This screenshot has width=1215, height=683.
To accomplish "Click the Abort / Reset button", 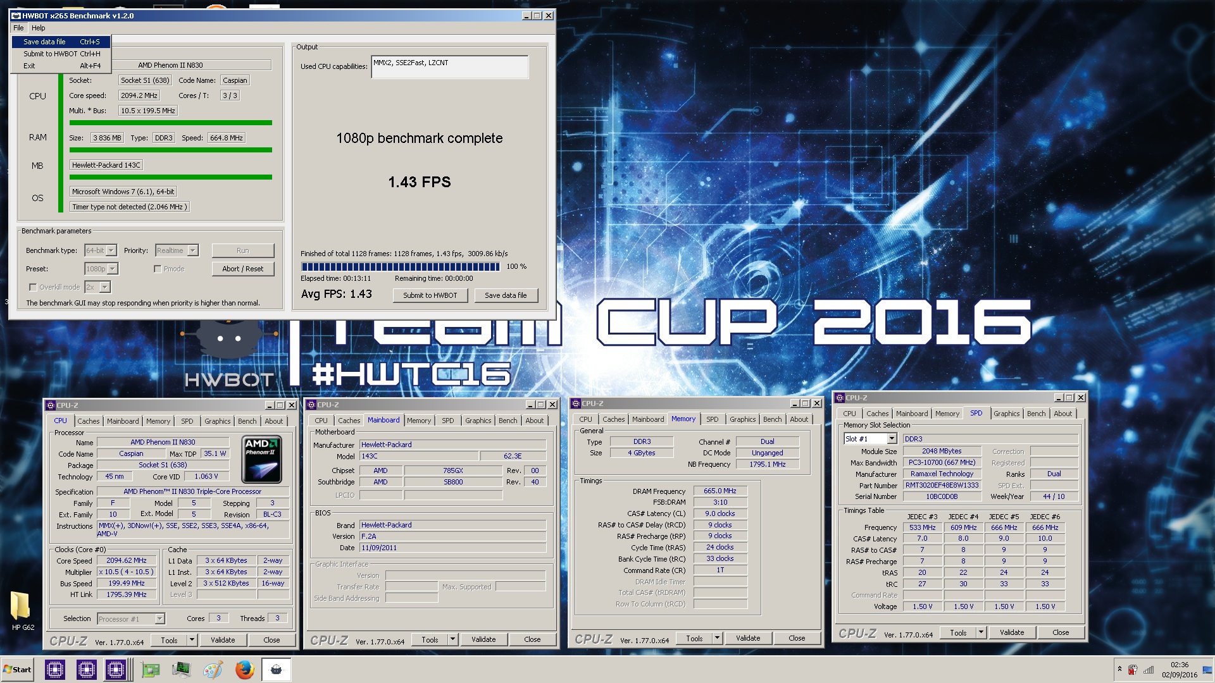I will [x=243, y=269].
